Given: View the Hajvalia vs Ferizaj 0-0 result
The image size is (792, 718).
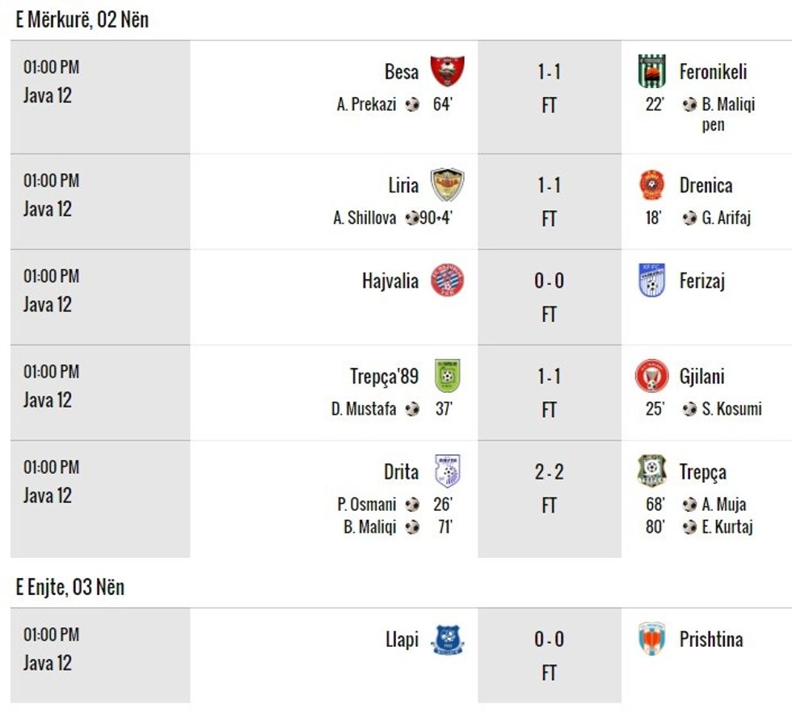Looking at the screenshot, I should (549, 281).
